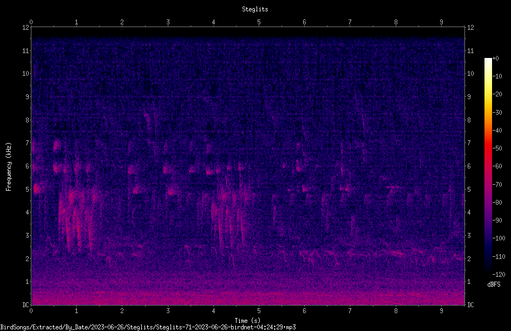Screen dimensions: 511x331
Task: Click the "5" tick on the bottom time axis
Action: click(x=259, y=311)
